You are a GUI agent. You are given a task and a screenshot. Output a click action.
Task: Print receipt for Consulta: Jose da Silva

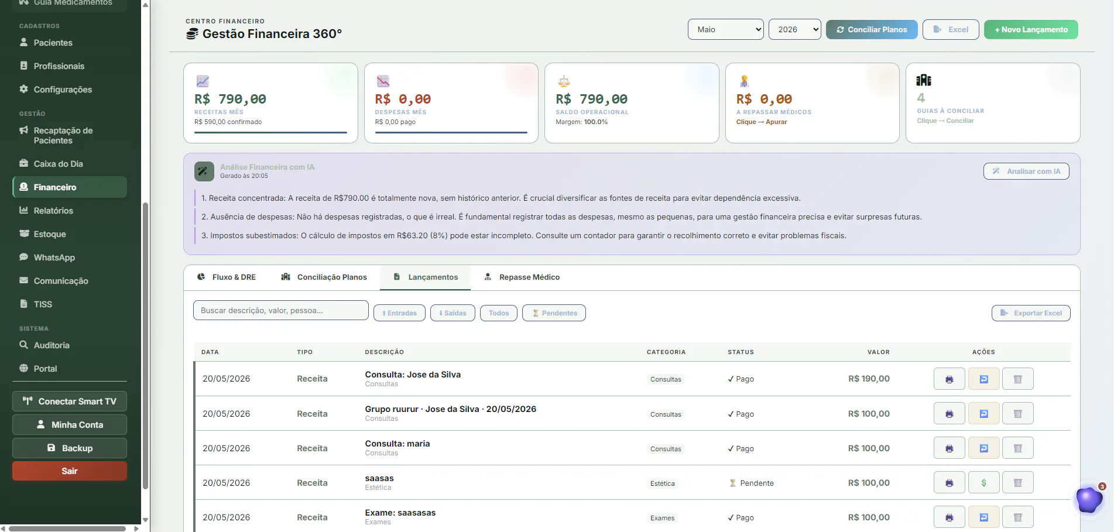(949, 379)
